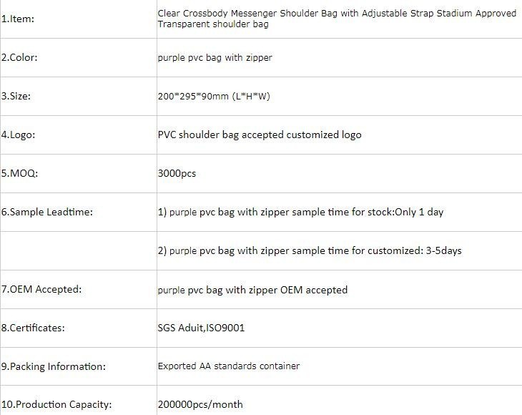
Task: Click the color value next to 2.Color
Action: tap(215, 57)
